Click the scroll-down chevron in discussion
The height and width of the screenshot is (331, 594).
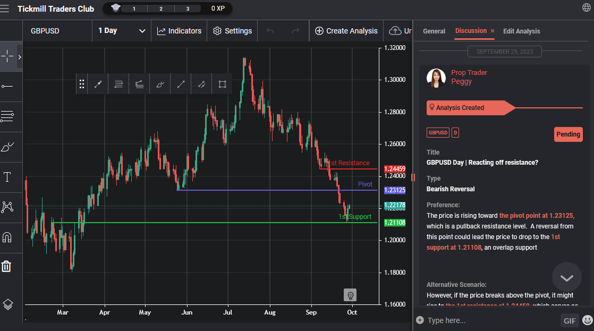click(567, 277)
